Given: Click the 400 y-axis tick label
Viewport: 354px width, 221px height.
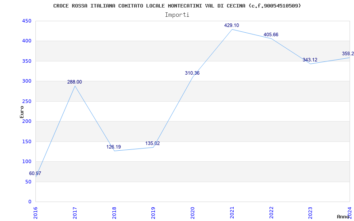Looking at the screenshot, I should click(x=27, y=41).
